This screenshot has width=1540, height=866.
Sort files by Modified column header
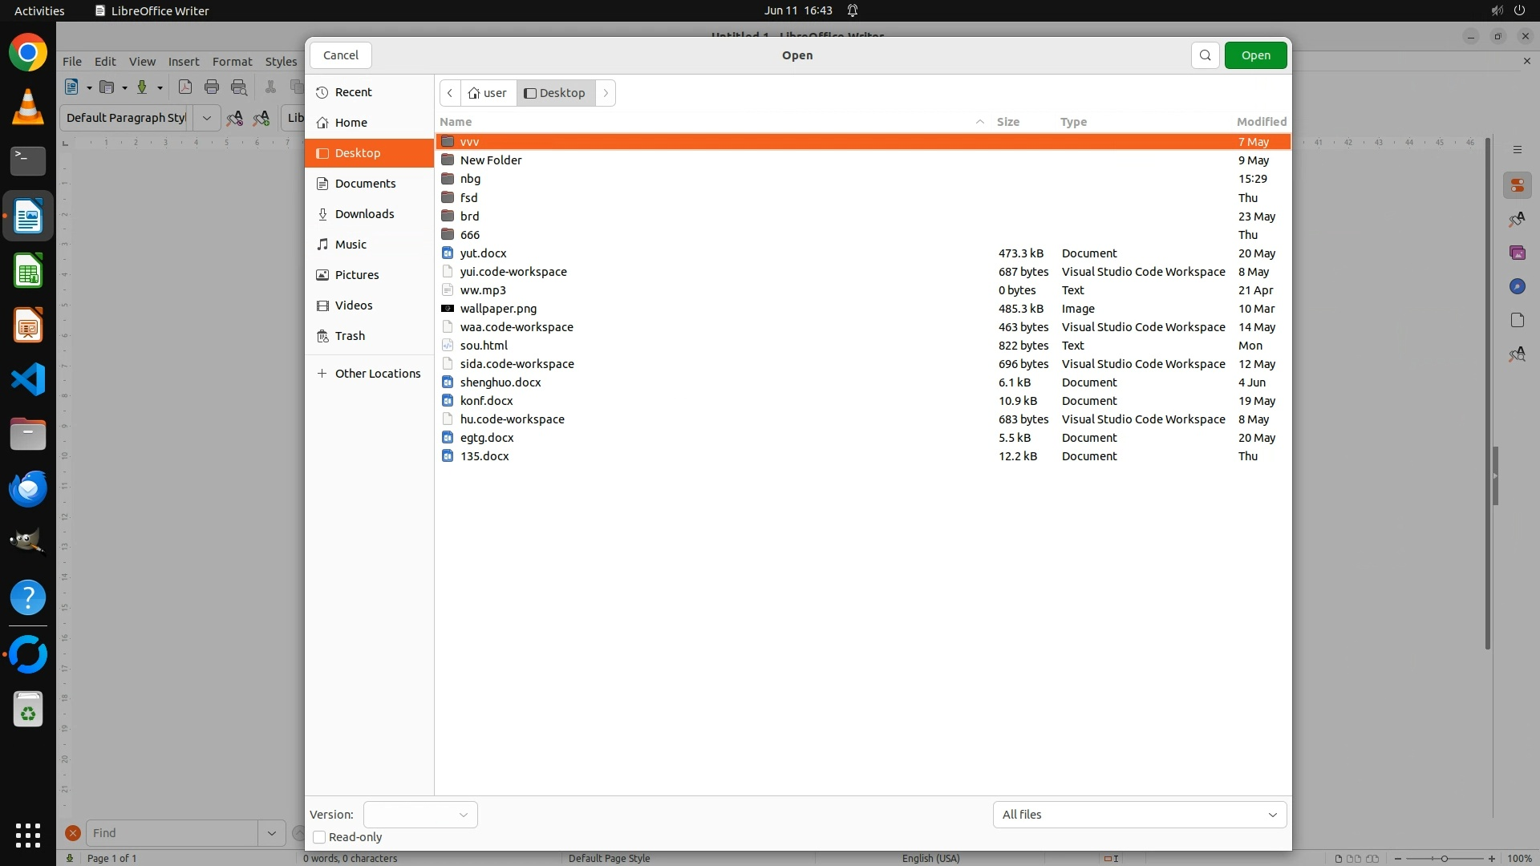[x=1261, y=122]
